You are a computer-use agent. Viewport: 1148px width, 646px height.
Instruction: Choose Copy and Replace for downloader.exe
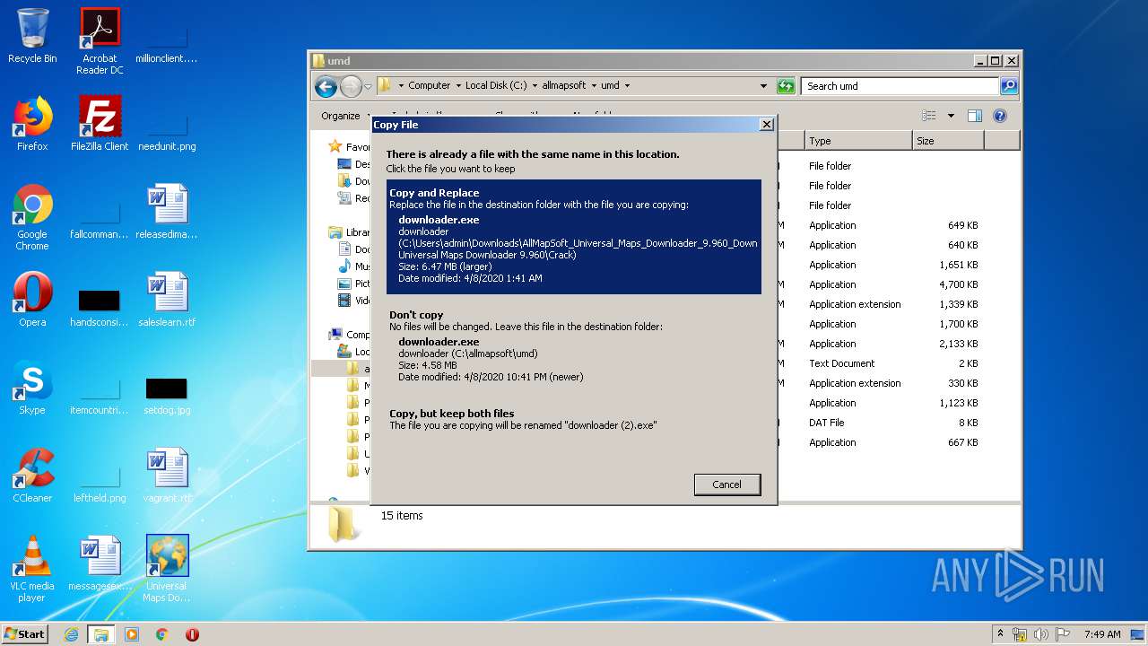[x=574, y=237]
